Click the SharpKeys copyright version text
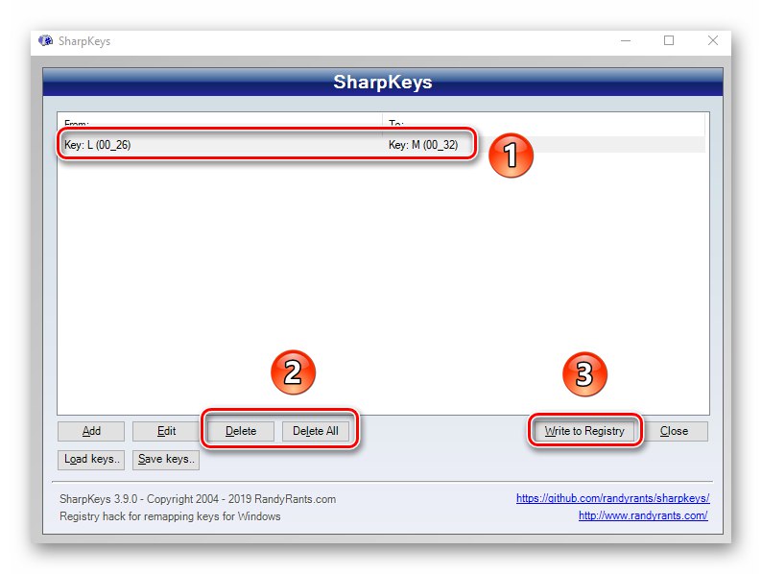Image resolution: width=762 pixels, height=574 pixels. [x=198, y=499]
